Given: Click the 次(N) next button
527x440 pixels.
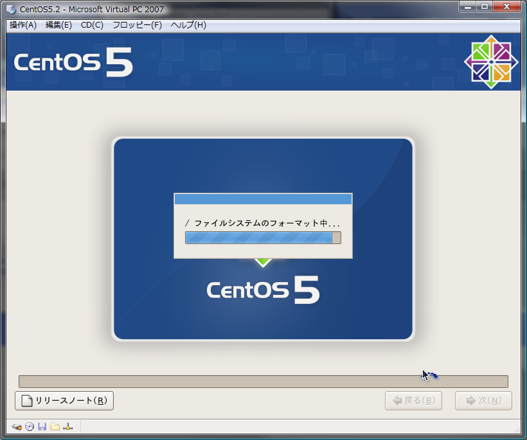Looking at the screenshot, I should 483,401.
